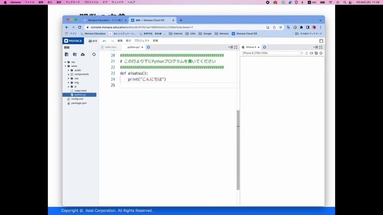Open the Chrome three-dot menu
The image size is (383, 215).
(321, 27)
